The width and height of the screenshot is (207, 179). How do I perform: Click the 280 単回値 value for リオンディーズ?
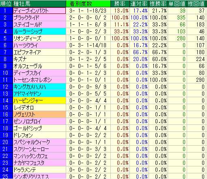[x=177, y=38]
